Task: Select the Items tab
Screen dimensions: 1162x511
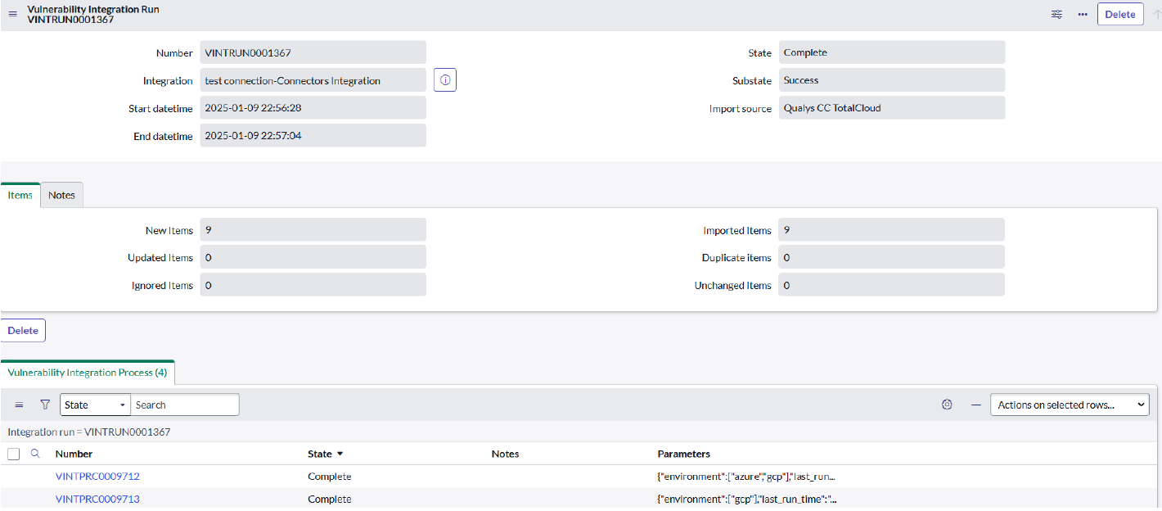Action: [x=20, y=195]
